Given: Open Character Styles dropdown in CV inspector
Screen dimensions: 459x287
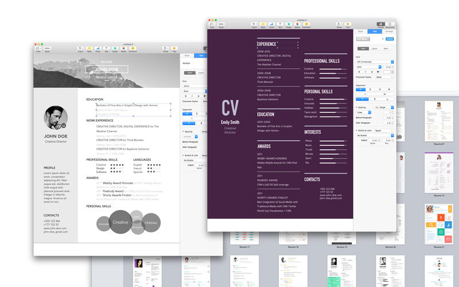Looking at the screenshot, I should point(384,77).
